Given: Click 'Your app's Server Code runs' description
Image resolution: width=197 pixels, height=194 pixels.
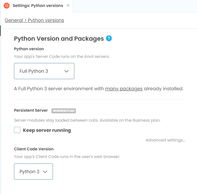Looking at the screenshot, I should tap(62, 57).
